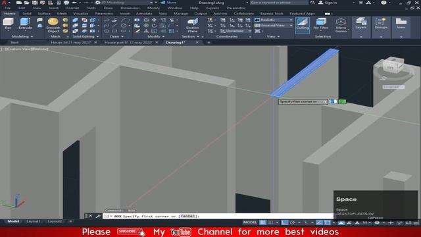
Task: Toggle Ortho mode in status bar
Action: point(285,223)
